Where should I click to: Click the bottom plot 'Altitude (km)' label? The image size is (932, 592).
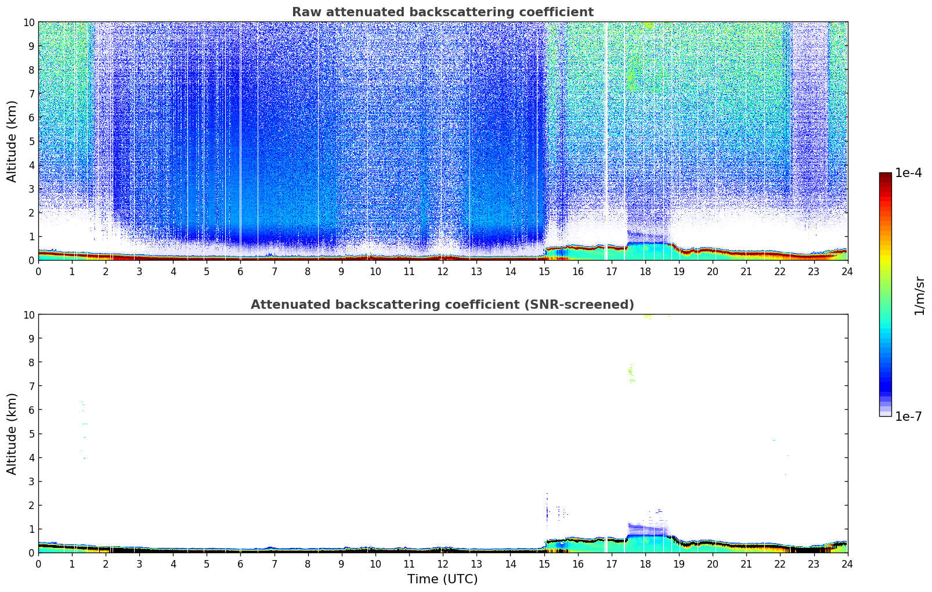pos(12,434)
